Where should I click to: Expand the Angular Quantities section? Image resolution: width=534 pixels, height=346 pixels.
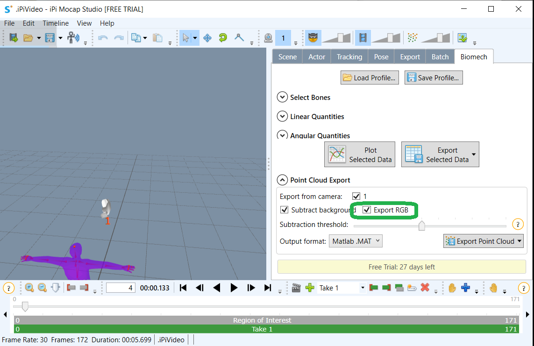pyautogui.click(x=282, y=135)
